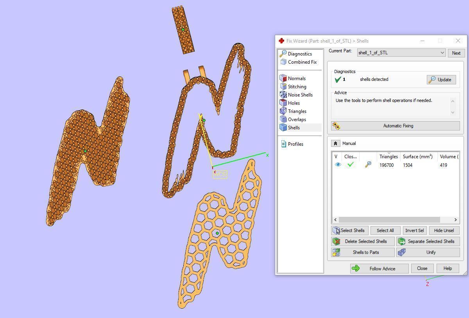The height and width of the screenshot is (318, 469).
Task: Click Follow Advice button
Action: click(379, 268)
